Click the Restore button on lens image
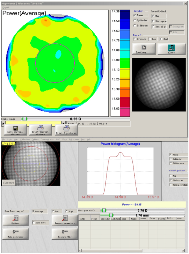This screenshot has height=254, width=189. [x=9, y=183]
